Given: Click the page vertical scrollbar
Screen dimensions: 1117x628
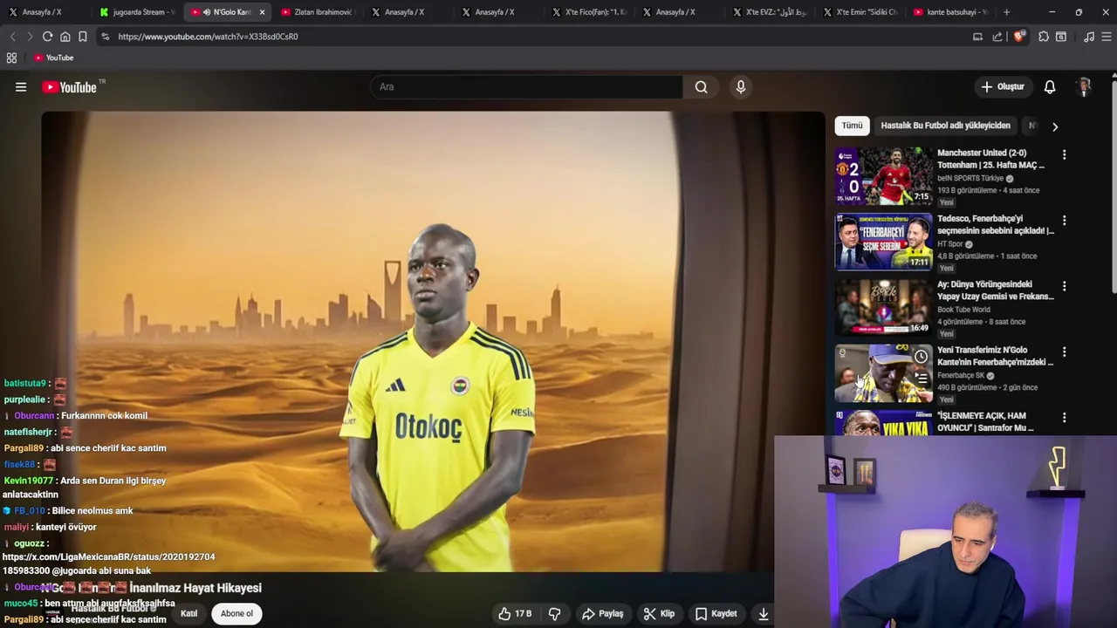Looking at the screenshot, I should [1114, 186].
